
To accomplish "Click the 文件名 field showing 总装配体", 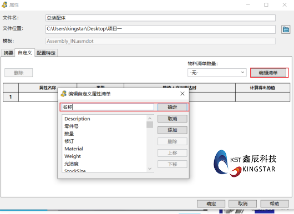I will click(x=160, y=18).
